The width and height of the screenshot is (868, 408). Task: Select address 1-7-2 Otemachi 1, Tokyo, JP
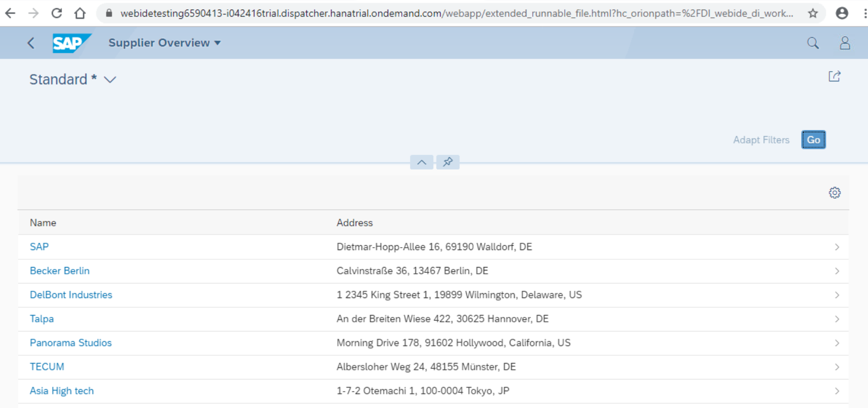pyautogui.click(x=423, y=391)
